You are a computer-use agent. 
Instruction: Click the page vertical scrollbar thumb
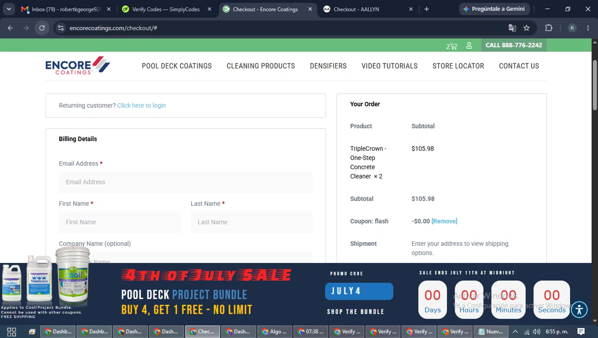point(594,85)
